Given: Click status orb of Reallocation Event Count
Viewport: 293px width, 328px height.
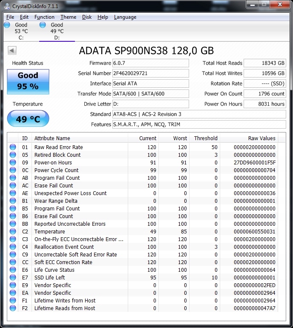Looking at the screenshot, I should [x=13, y=247].
